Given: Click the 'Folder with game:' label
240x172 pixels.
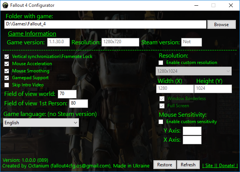Looking at the screenshot, I should 29,16.
